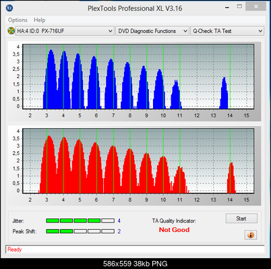Viewport: 271px width, 269px height.
Task: Open the Help menu
Action: tap(40, 20)
